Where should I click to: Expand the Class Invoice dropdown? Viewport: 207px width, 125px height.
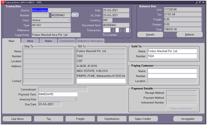69,20
